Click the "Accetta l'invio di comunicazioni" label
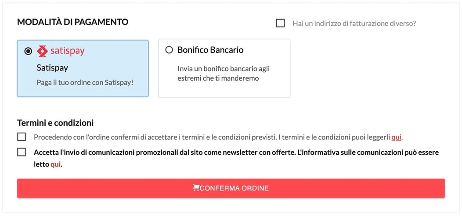 click(236, 159)
